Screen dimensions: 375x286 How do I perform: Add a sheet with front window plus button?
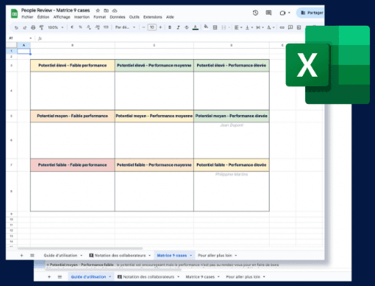click(x=21, y=256)
